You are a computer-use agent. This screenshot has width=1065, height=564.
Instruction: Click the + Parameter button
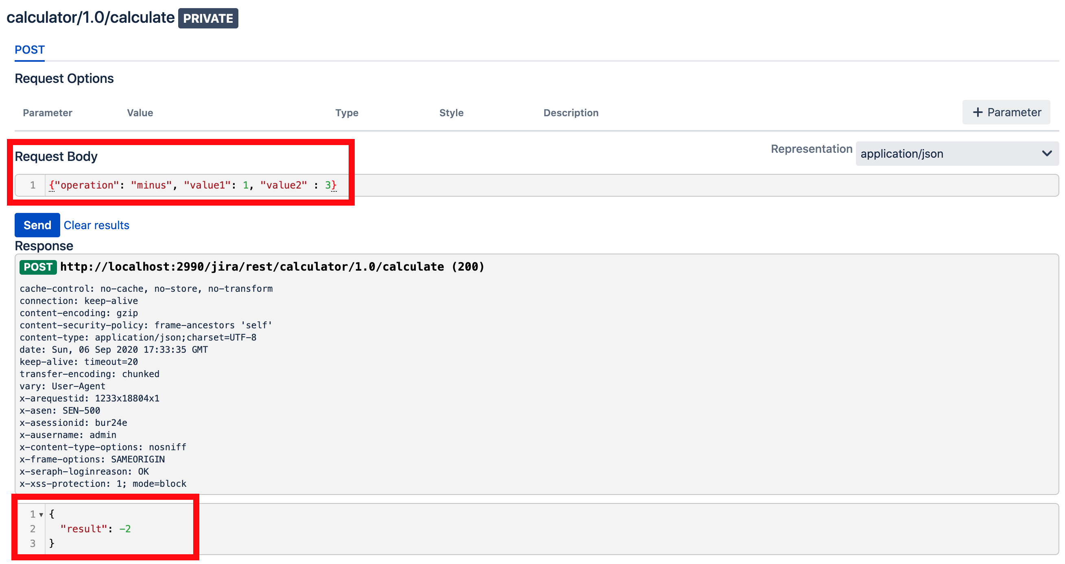click(1006, 112)
